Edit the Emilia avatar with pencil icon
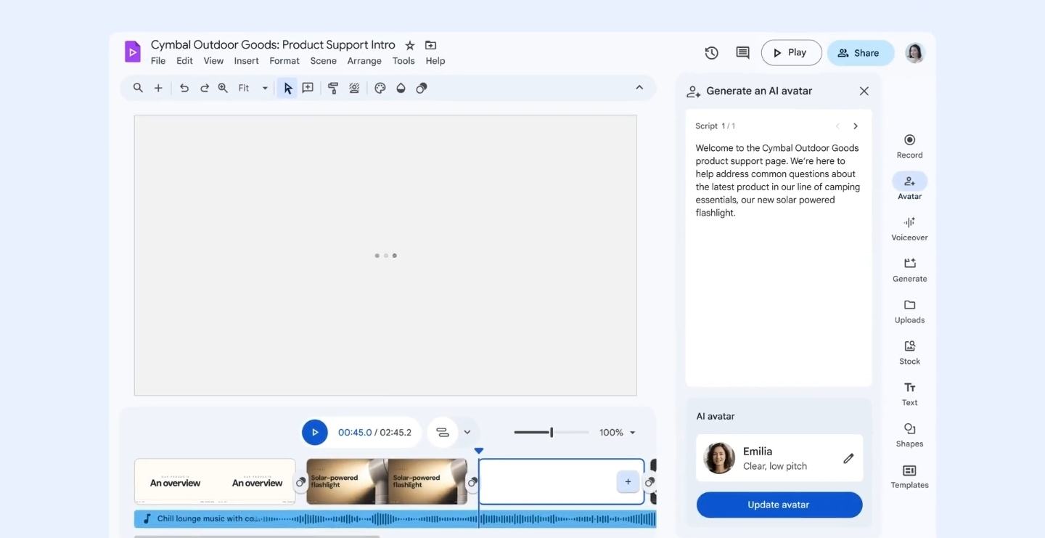Image resolution: width=1045 pixels, height=538 pixels. tap(848, 458)
